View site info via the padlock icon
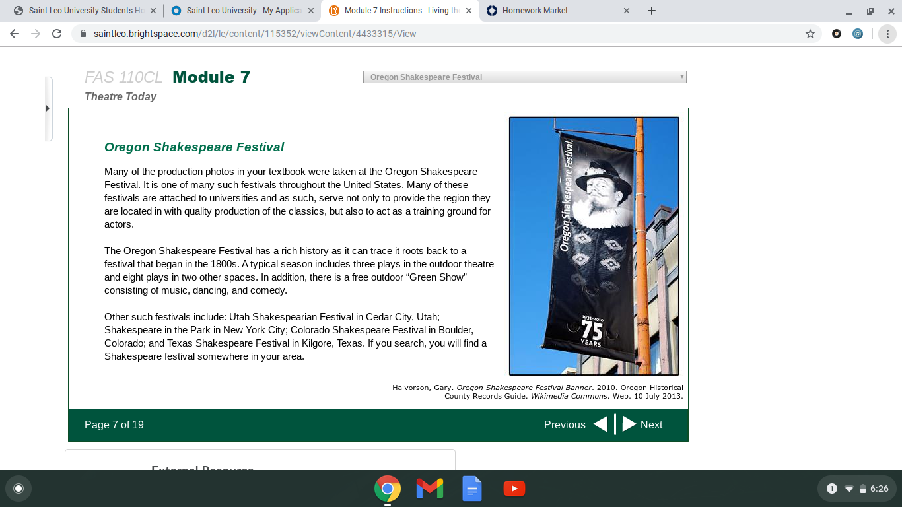The height and width of the screenshot is (507, 902). (x=83, y=34)
